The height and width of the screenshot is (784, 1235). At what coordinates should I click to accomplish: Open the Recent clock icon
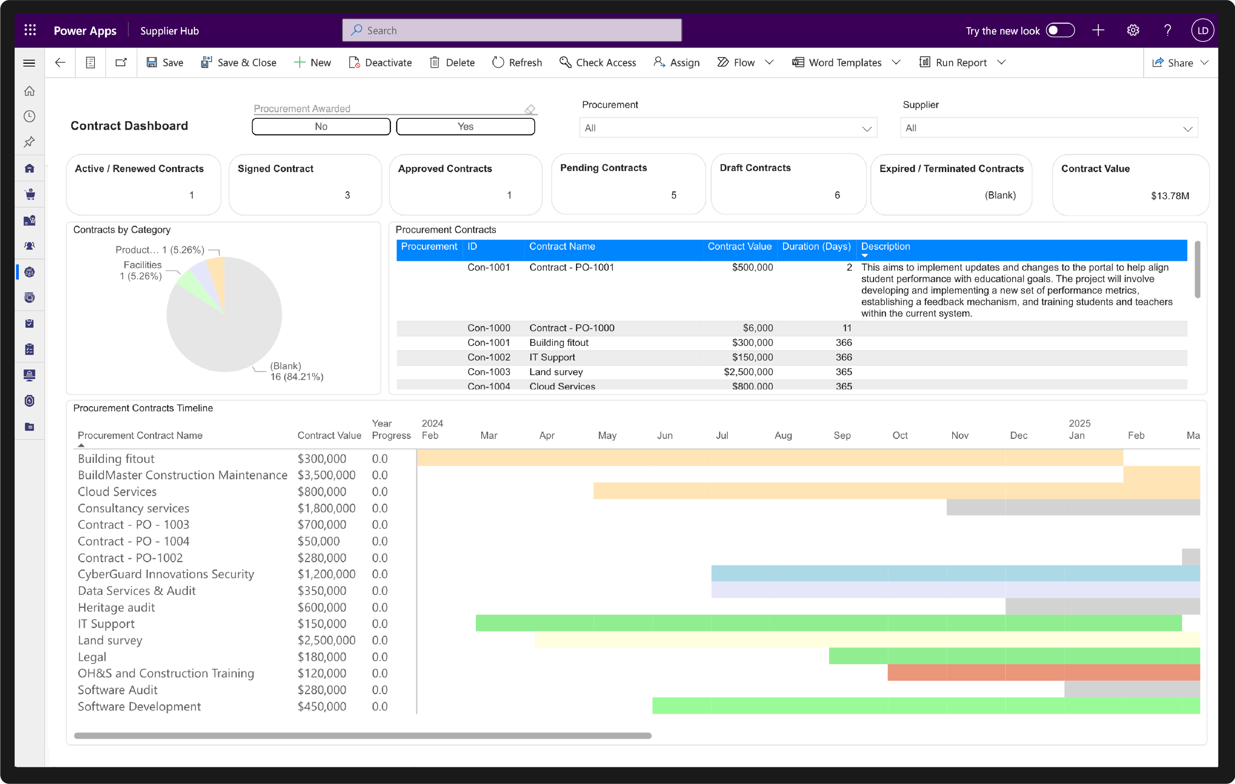pyautogui.click(x=30, y=116)
